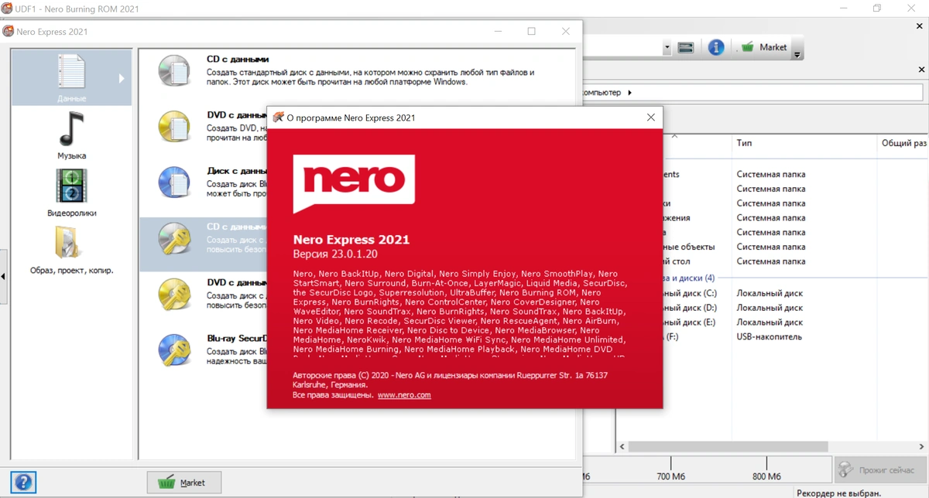The image size is (929, 498).
Task: Sort by the Общий раз column header
Action: pos(904,144)
